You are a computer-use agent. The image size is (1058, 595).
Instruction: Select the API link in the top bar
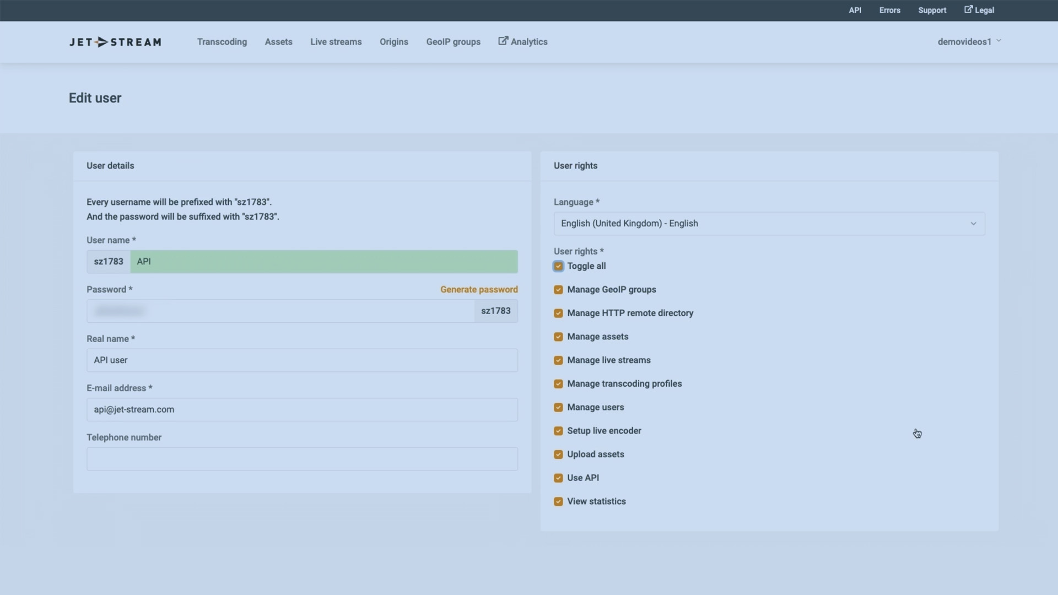tap(855, 10)
